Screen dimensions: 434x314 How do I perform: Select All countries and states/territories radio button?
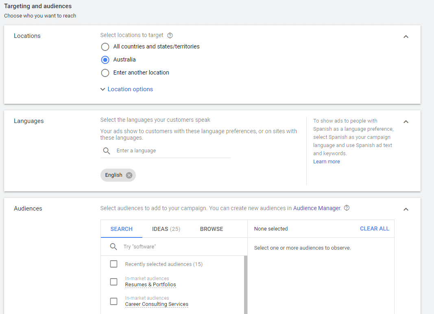tap(105, 46)
